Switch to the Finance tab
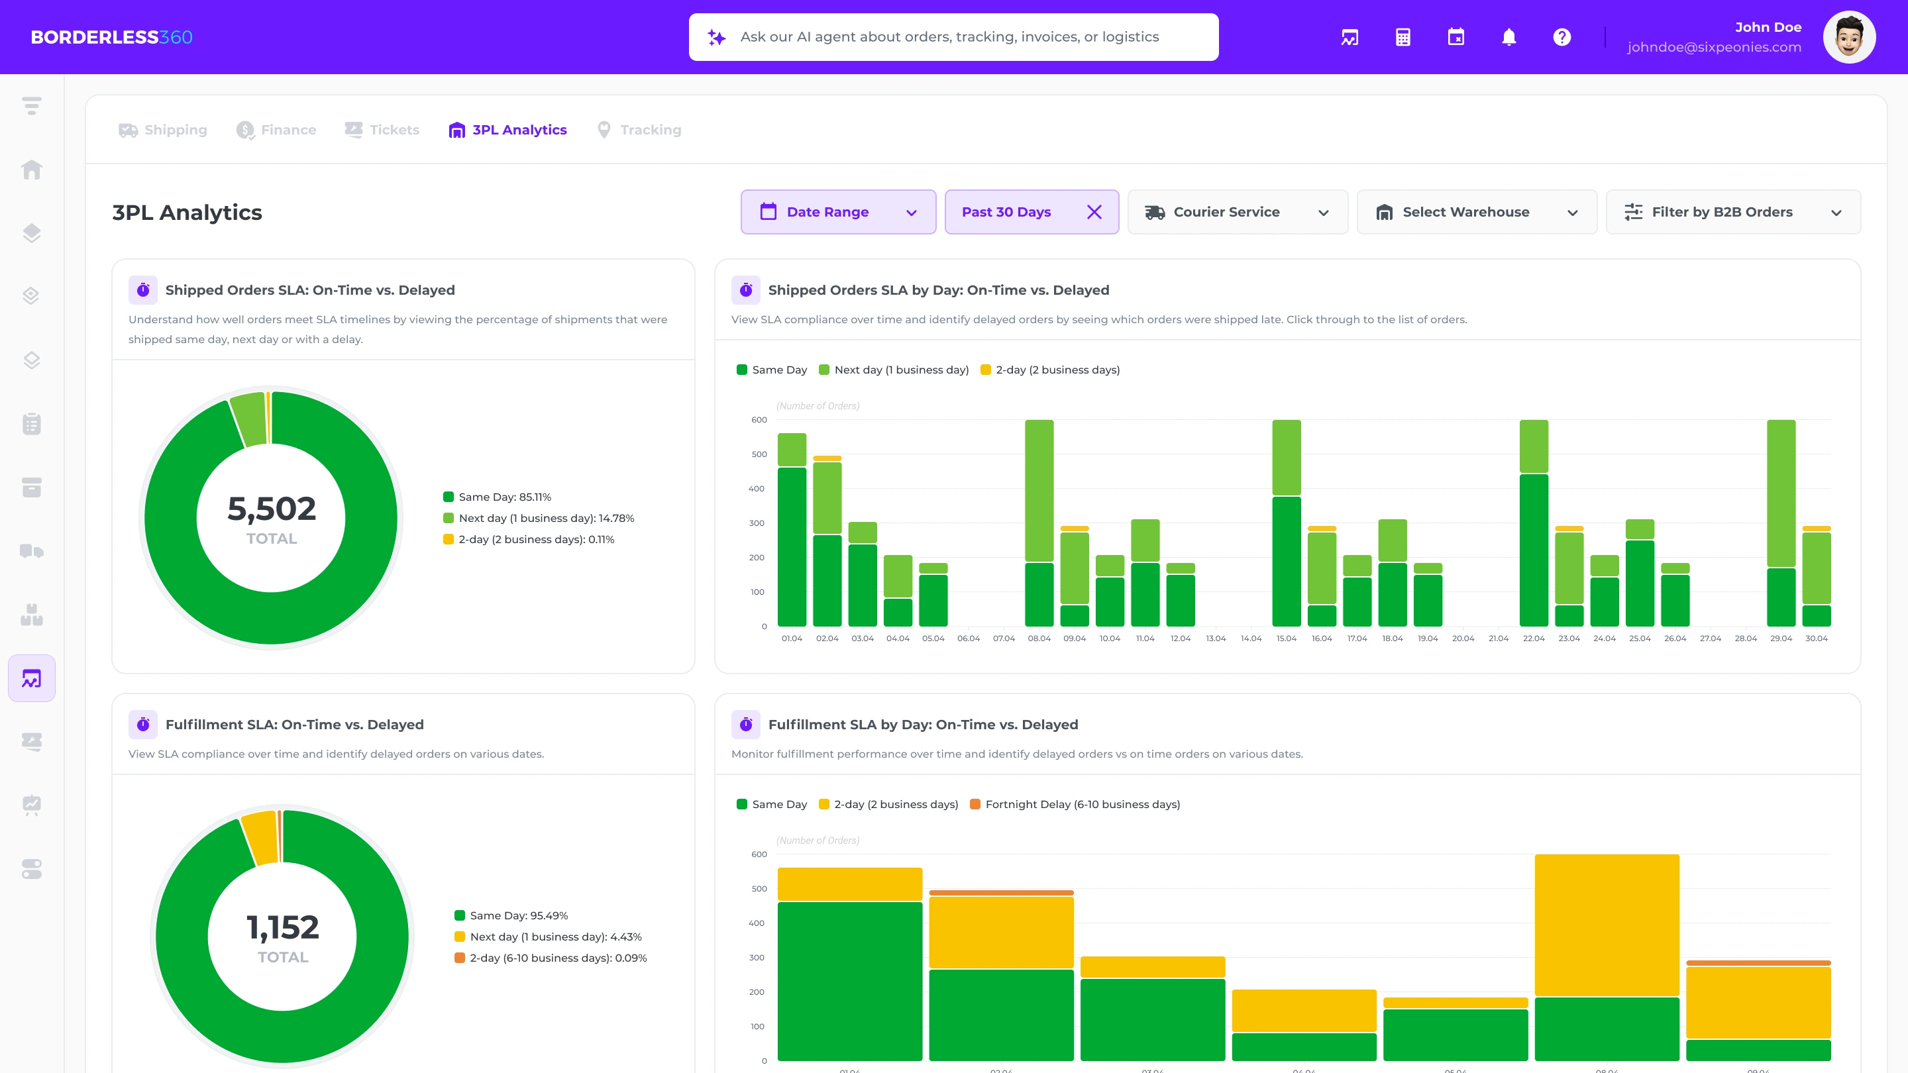 coord(276,130)
